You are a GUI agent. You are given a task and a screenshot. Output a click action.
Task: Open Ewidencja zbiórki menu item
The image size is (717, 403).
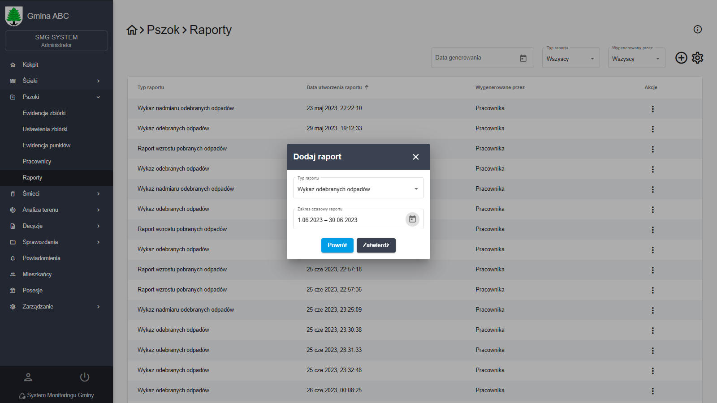[44, 113]
